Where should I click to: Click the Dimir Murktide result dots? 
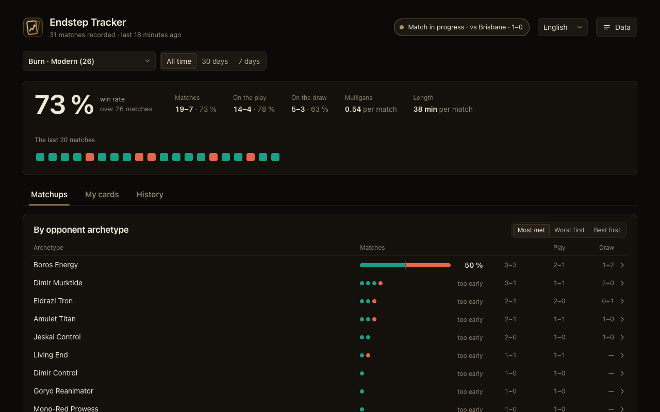coord(371,283)
